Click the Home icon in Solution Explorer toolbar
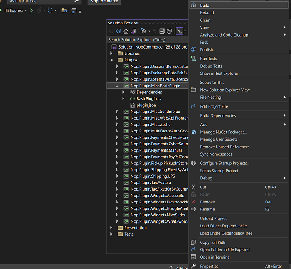The height and width of the screenshot is (269, 291). (126, 31)
